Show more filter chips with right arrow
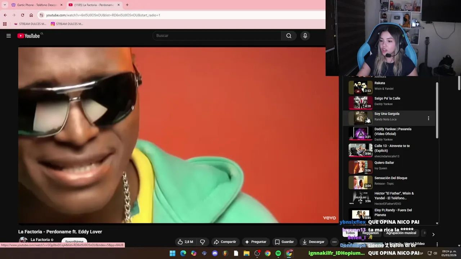 point(433,234)
